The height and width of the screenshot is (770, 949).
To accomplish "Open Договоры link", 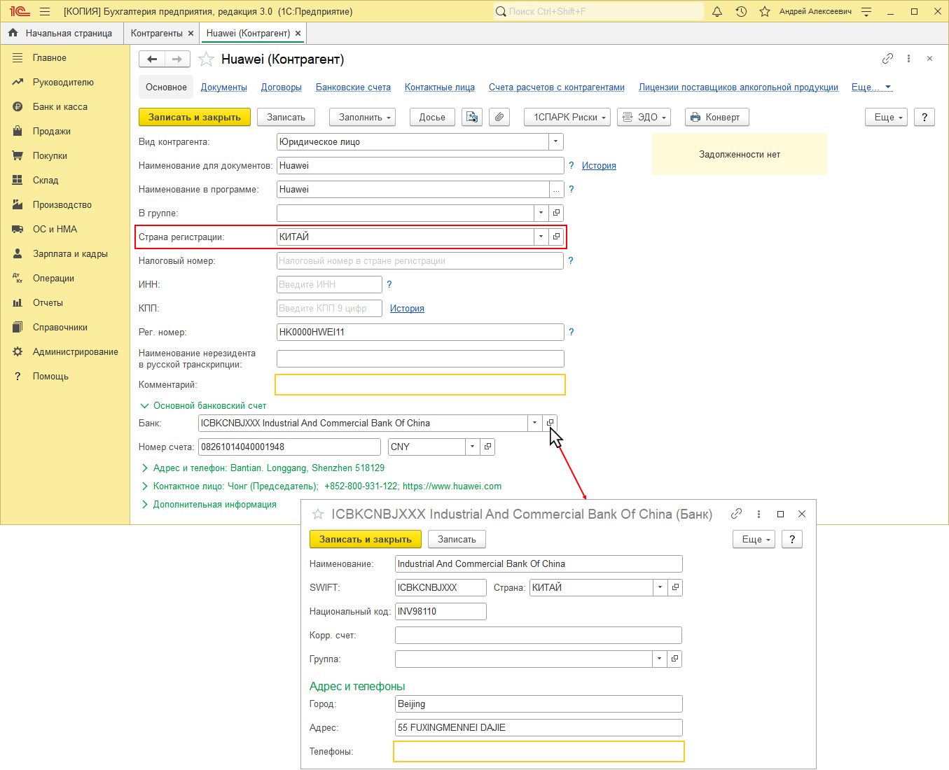I will point(282,87).
